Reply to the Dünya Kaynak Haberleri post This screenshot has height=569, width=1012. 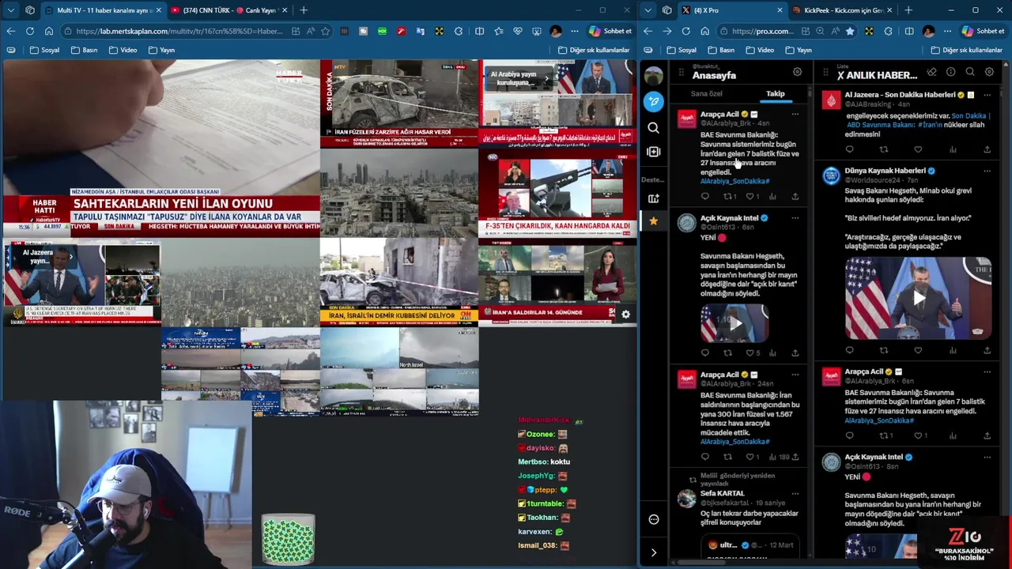[850, 350]
